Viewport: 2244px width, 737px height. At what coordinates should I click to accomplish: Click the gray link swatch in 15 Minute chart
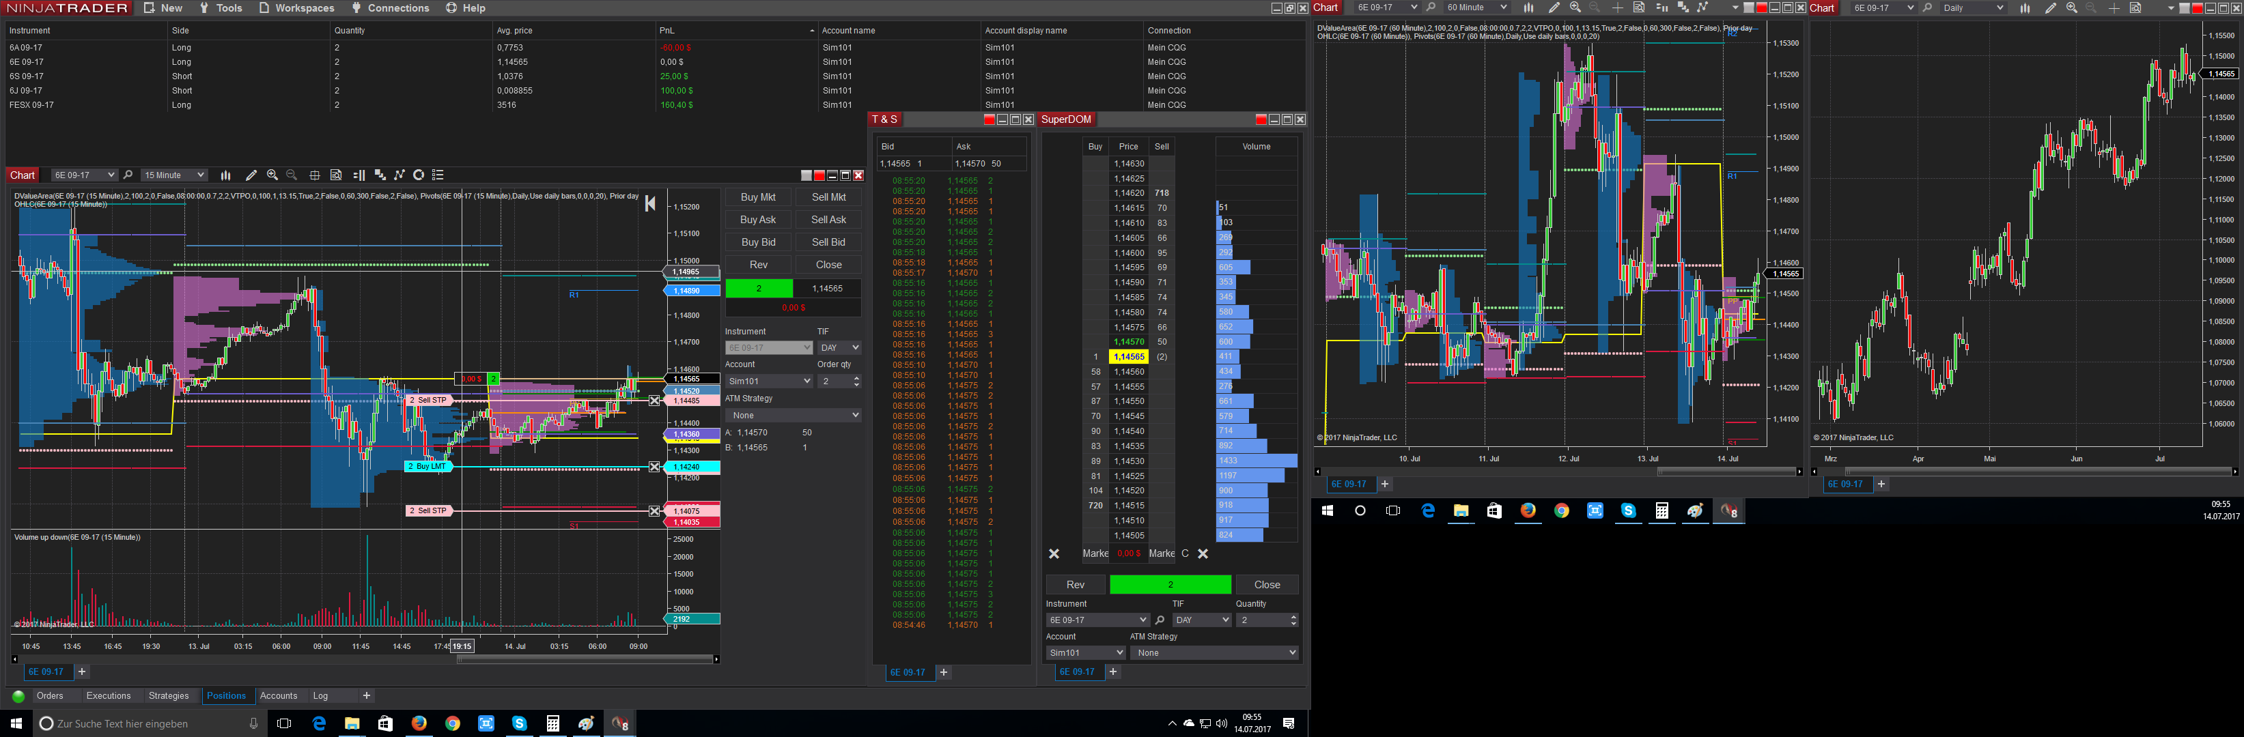806,176
